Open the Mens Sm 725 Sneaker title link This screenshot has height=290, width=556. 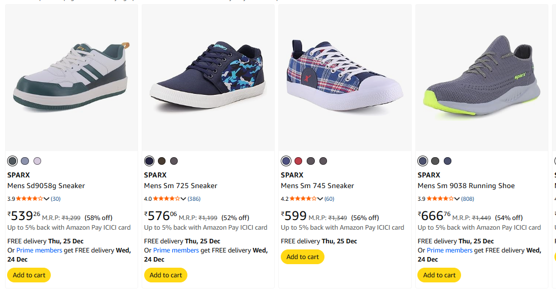(x=180, y=186)
